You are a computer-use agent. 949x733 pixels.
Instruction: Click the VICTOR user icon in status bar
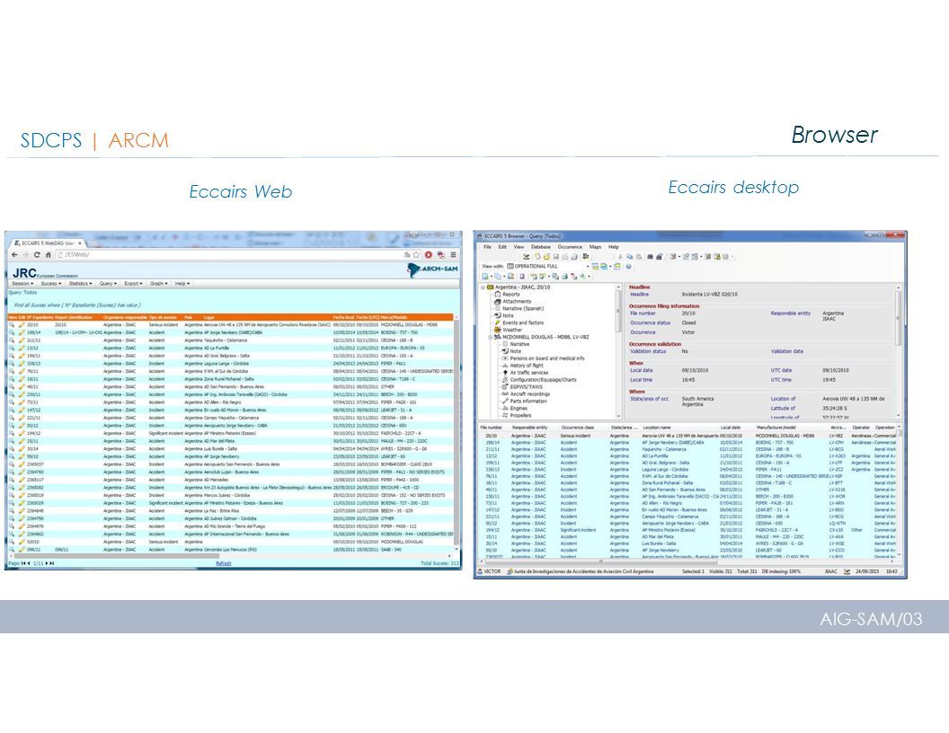(x=481, y=571)
